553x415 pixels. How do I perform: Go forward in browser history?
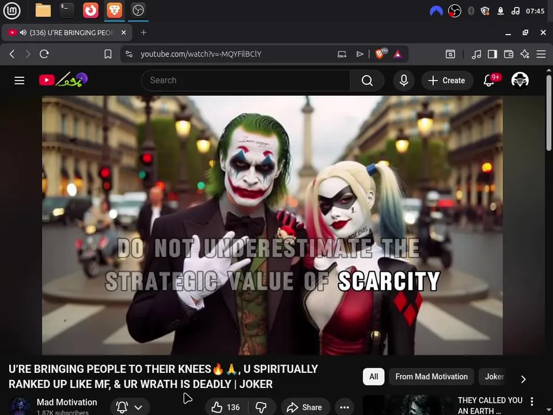click(28, 54)
